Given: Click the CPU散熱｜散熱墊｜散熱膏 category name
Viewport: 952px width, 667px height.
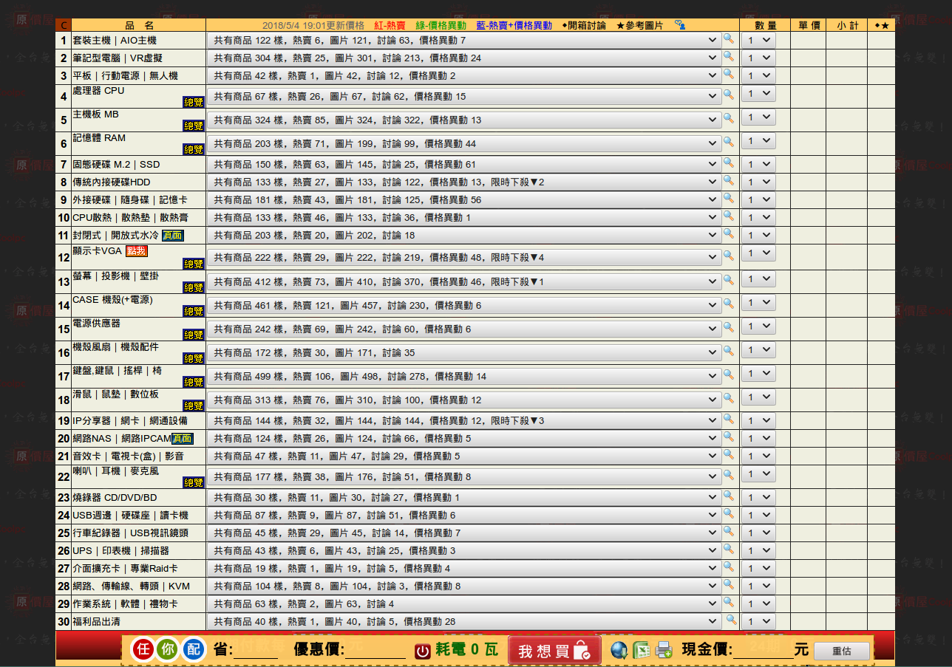Looking at the screenshot, I should coord(130,218).
